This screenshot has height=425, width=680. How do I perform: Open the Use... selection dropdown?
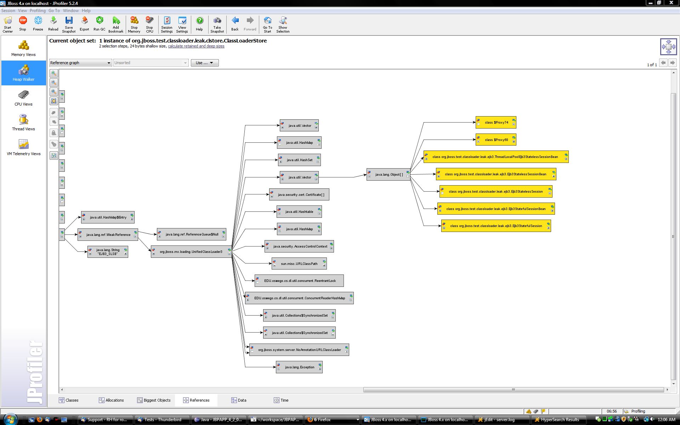point(205,63)
